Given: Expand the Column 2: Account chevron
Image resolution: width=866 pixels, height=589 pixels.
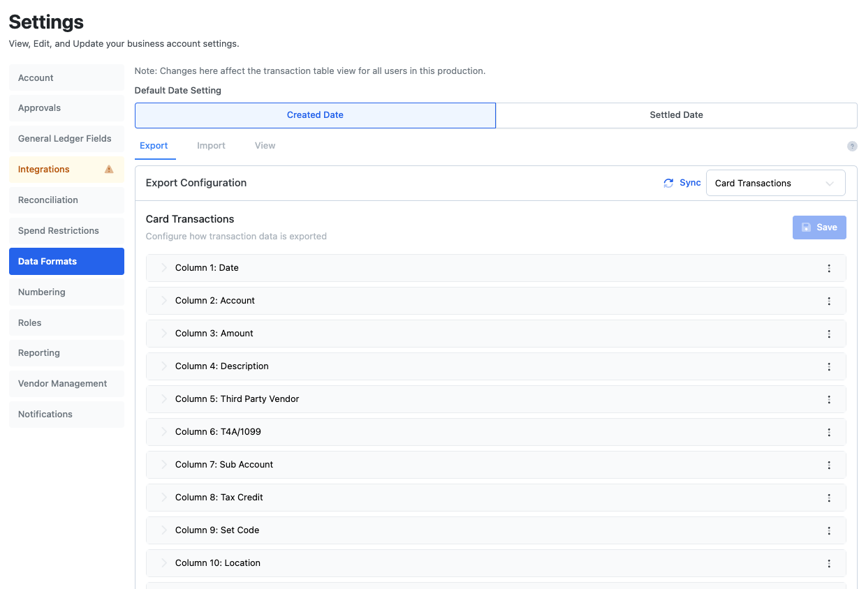Looking at the screenshot, I should pos(165,301).
